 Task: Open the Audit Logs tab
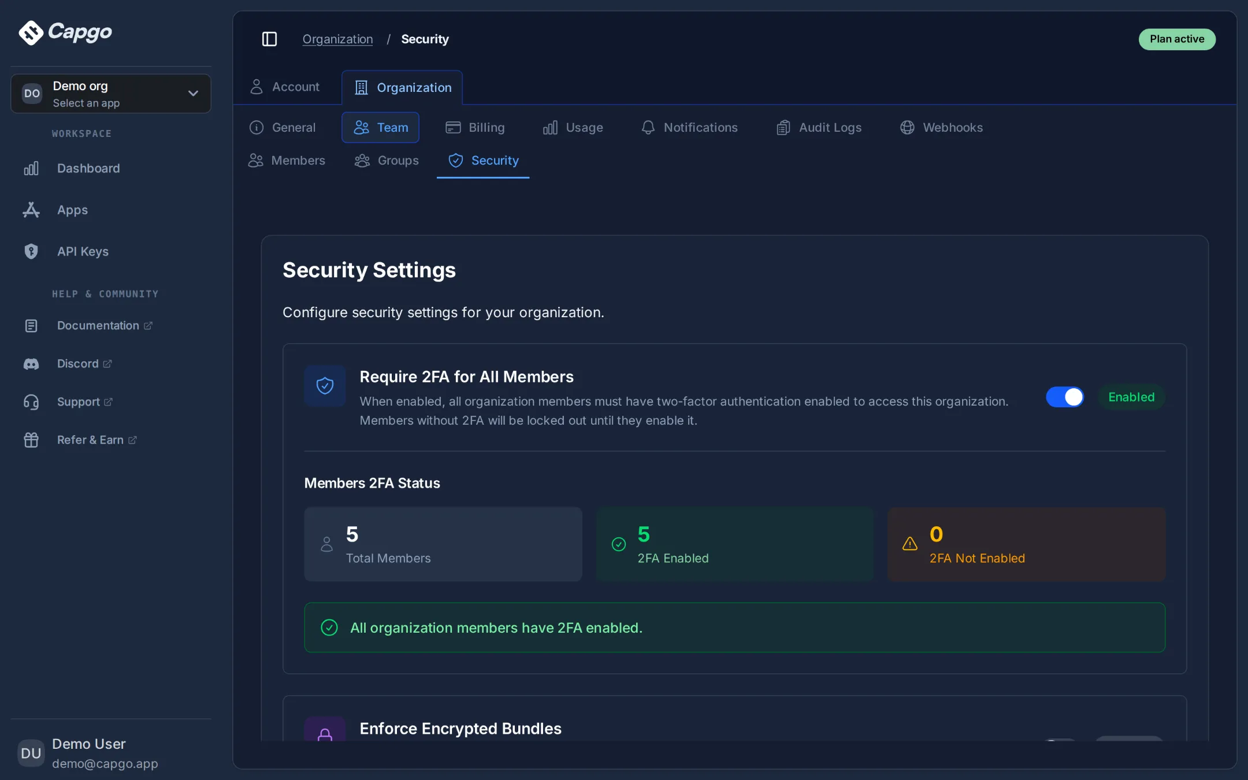point(819,128)
